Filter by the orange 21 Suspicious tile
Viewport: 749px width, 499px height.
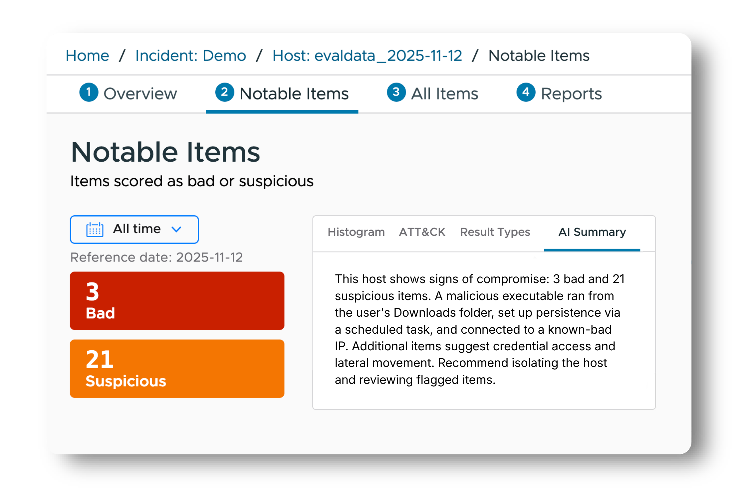177,369
